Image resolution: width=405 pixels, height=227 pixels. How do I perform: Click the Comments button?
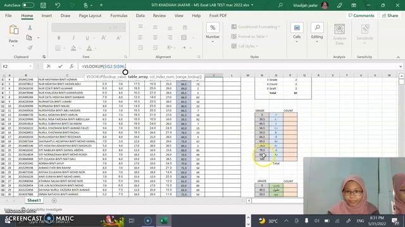[x=361, y=16]
